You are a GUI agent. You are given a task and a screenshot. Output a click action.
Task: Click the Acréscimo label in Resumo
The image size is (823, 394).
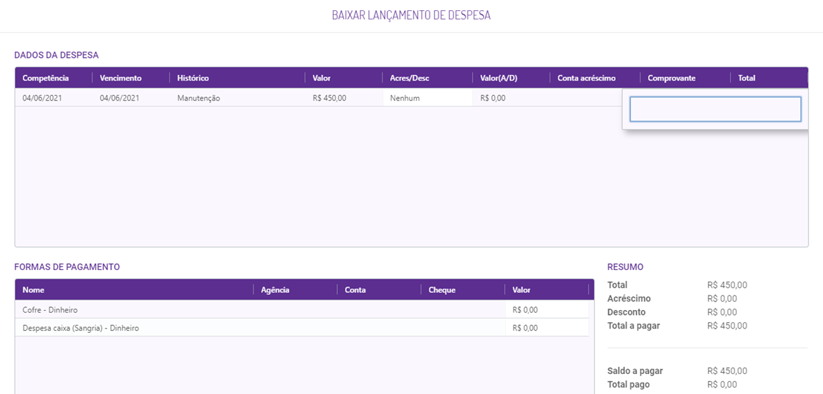(629, 298)
